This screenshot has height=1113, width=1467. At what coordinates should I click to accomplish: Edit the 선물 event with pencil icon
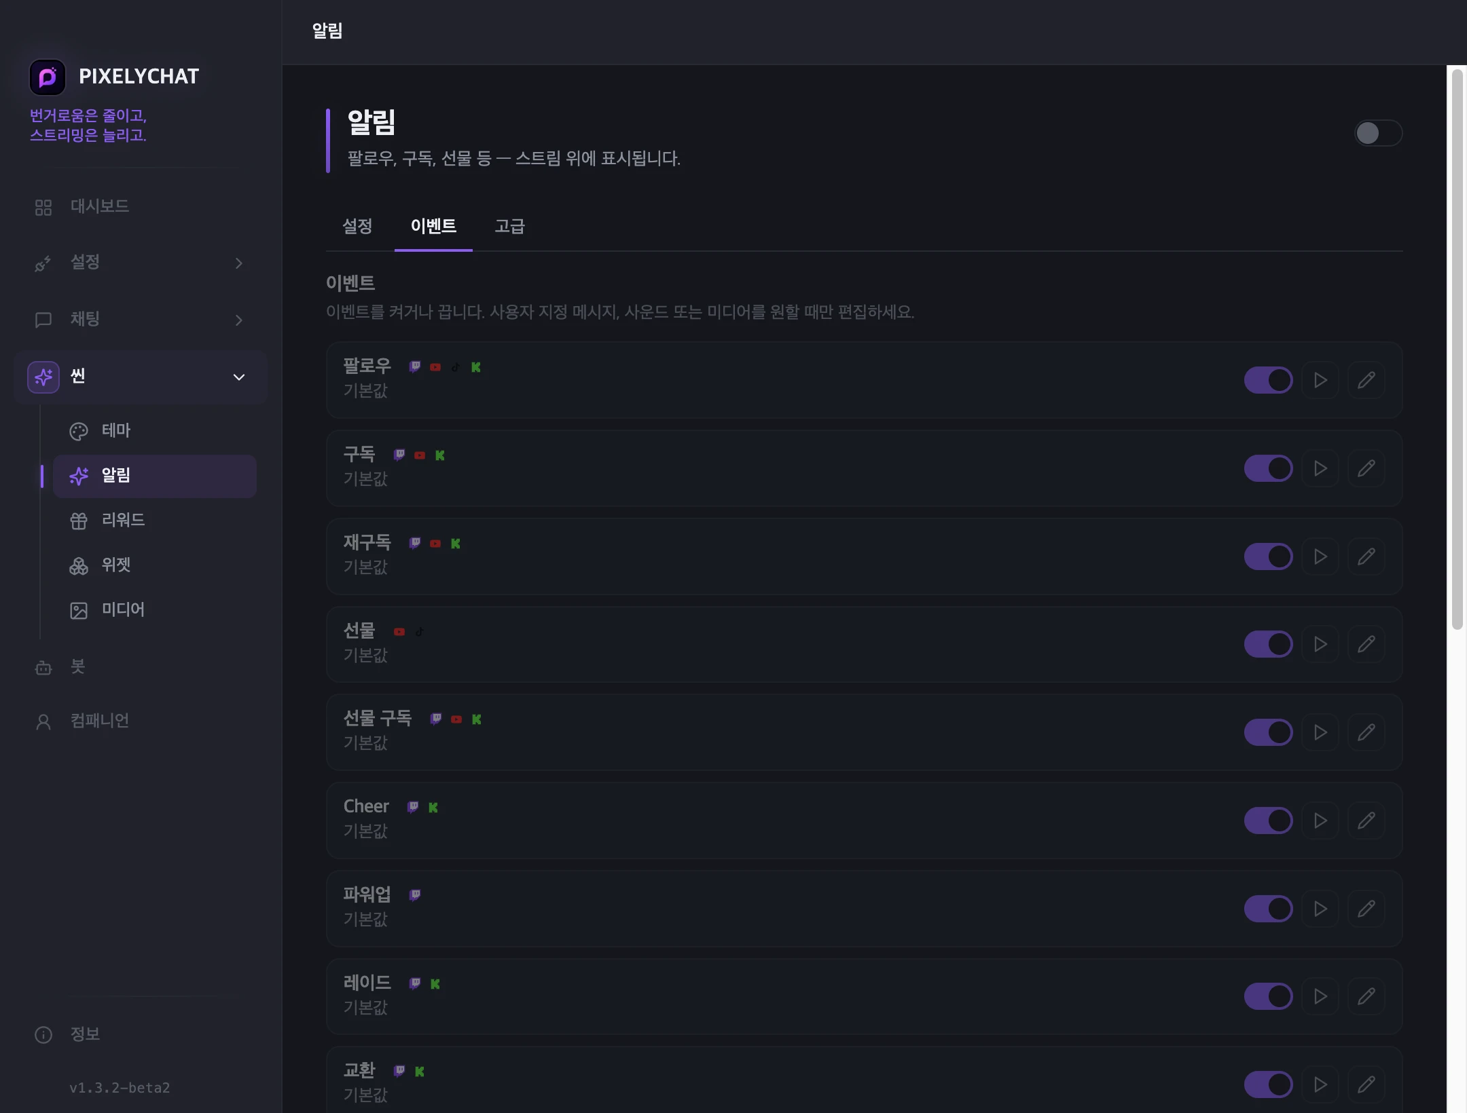(1366, 644)
